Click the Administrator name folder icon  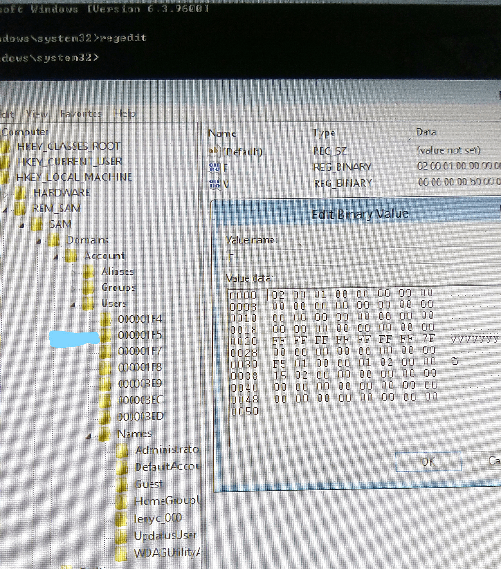122,451
